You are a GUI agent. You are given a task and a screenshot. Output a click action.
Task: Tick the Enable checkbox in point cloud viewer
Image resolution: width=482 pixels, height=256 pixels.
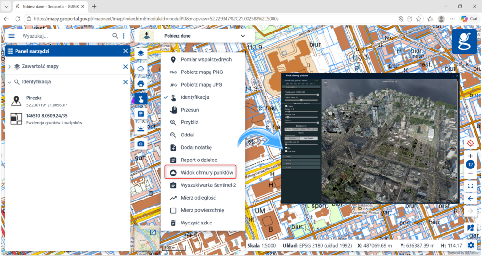pyautogui.click(x=286, y=106)
